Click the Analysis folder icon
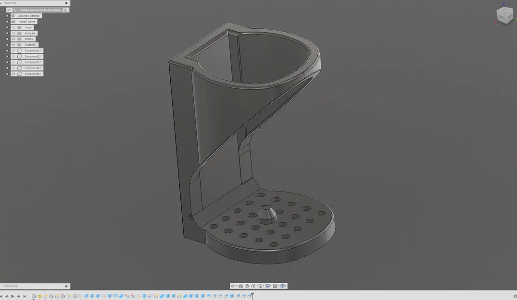The image size is (517, 300). pos(19,33)
